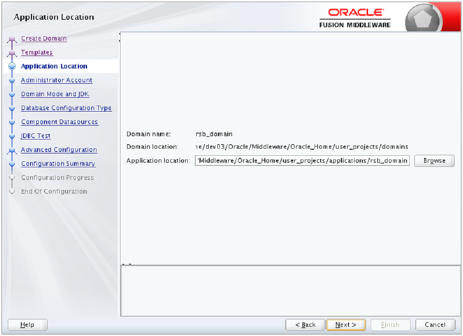The width and height of the screenshot is (463, 336).
Task: Open the Templates step link
Action: [x=37, y=52]
